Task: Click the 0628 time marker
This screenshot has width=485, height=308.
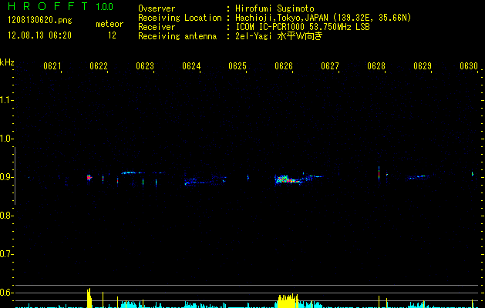Action: (376, 66)
